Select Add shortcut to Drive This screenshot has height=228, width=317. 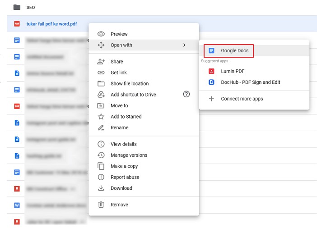[144, 95]
